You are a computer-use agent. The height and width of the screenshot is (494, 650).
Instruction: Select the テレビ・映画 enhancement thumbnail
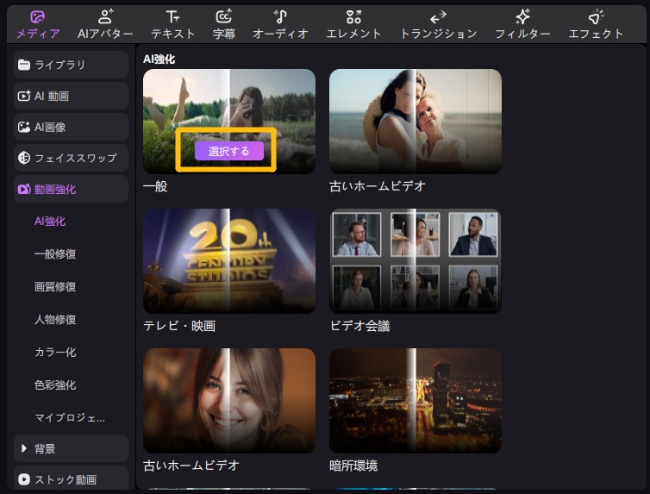(x=228, y=261)
